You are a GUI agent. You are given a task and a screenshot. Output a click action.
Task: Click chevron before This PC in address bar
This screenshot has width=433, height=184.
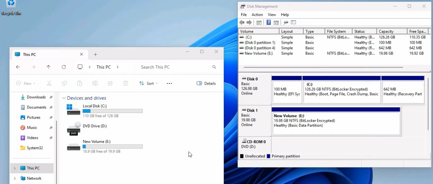(x=90, y=67)
